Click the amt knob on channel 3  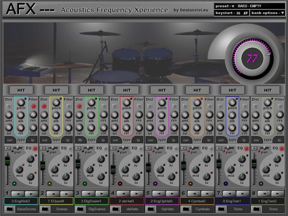(x=79, y=115)
